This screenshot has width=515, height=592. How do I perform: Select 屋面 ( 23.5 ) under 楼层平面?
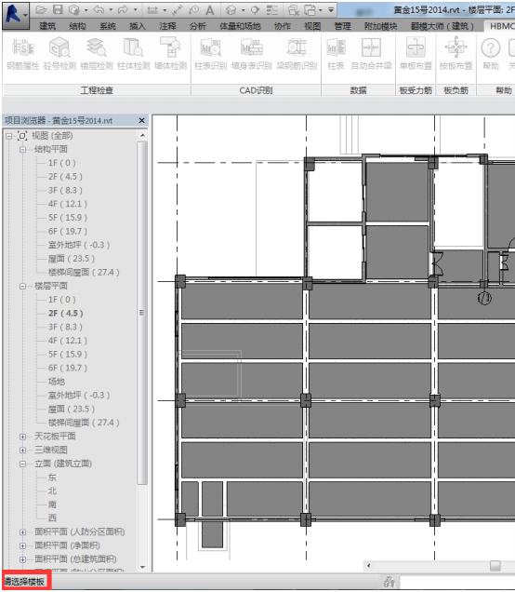(72, 410)
